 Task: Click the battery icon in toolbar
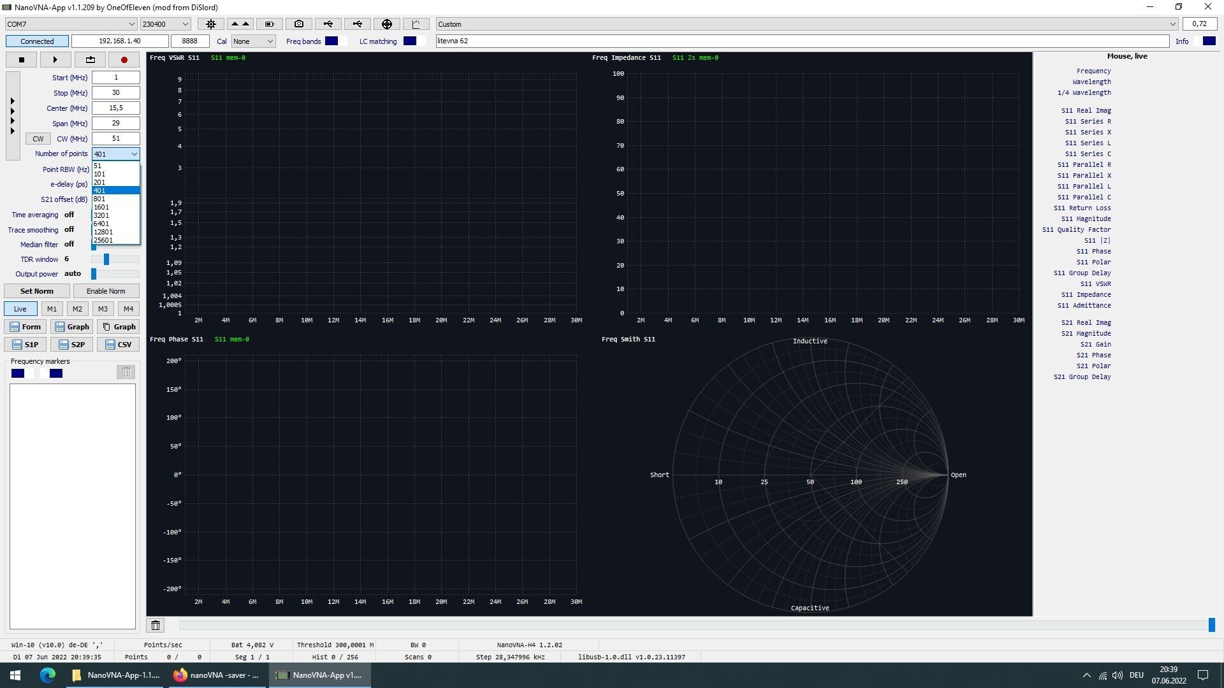click(269, 24)
